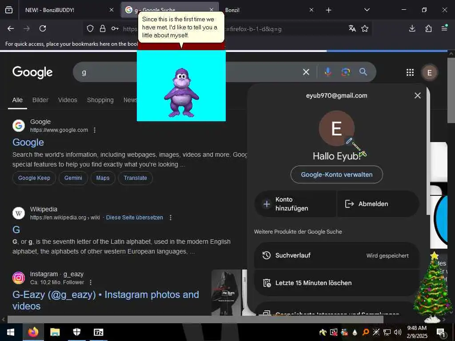Click the Google Keep sitelink chip

tap(34, 178)
